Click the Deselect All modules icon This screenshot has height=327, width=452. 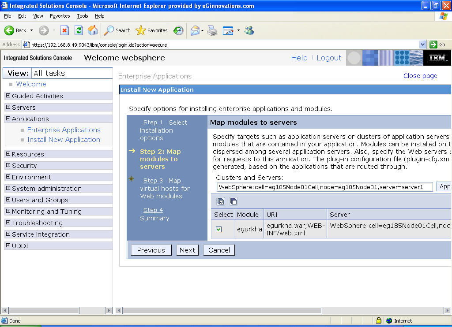(234, 201)
